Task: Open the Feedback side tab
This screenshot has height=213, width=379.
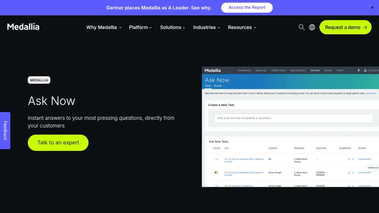Action: coord(5,131)
